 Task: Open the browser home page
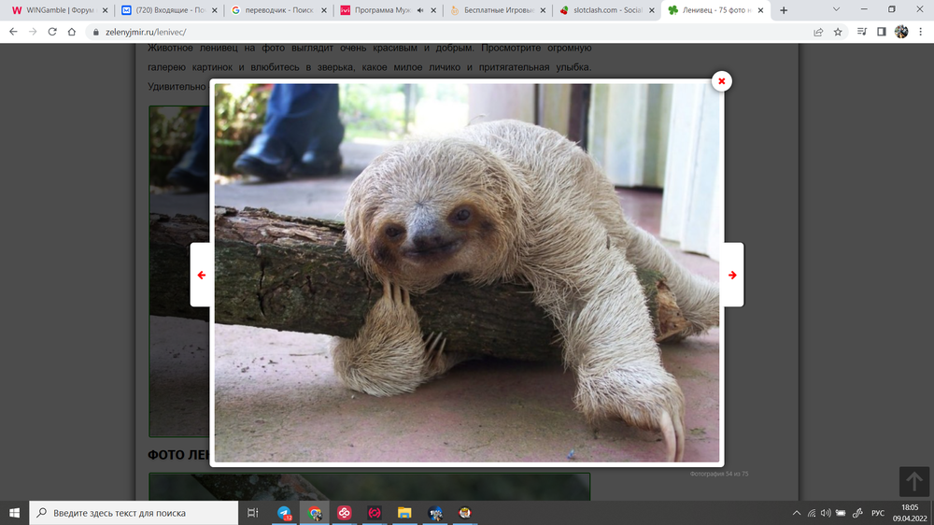coord(72,31)
